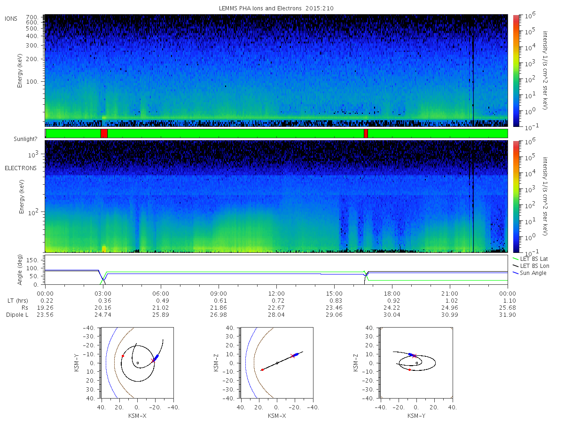
Task: Open the KSM-X vs KSM-Z orbit plot
Action: tap(277, 363)
